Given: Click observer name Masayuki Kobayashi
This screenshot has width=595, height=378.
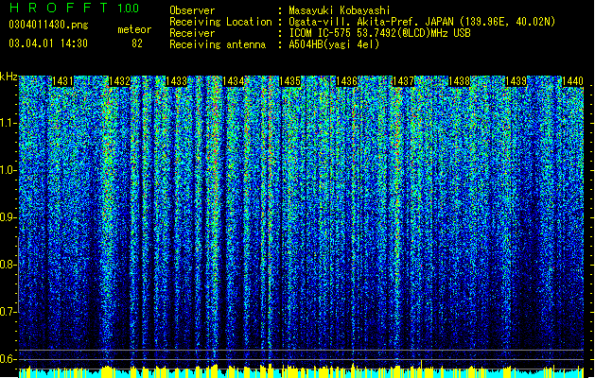Looking at the screenshot, I should [x=340, y=10].
